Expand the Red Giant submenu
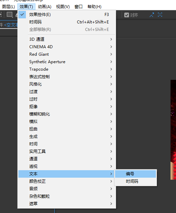The image size is (176, 213). click(67, 54)
